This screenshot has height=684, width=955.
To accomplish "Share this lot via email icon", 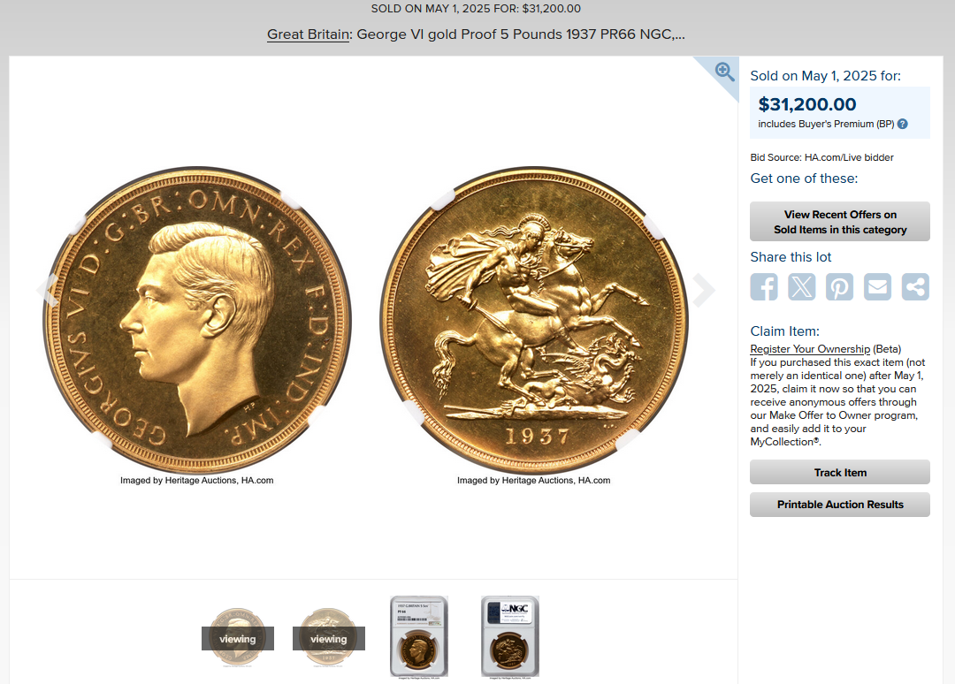I will [878, 286].
